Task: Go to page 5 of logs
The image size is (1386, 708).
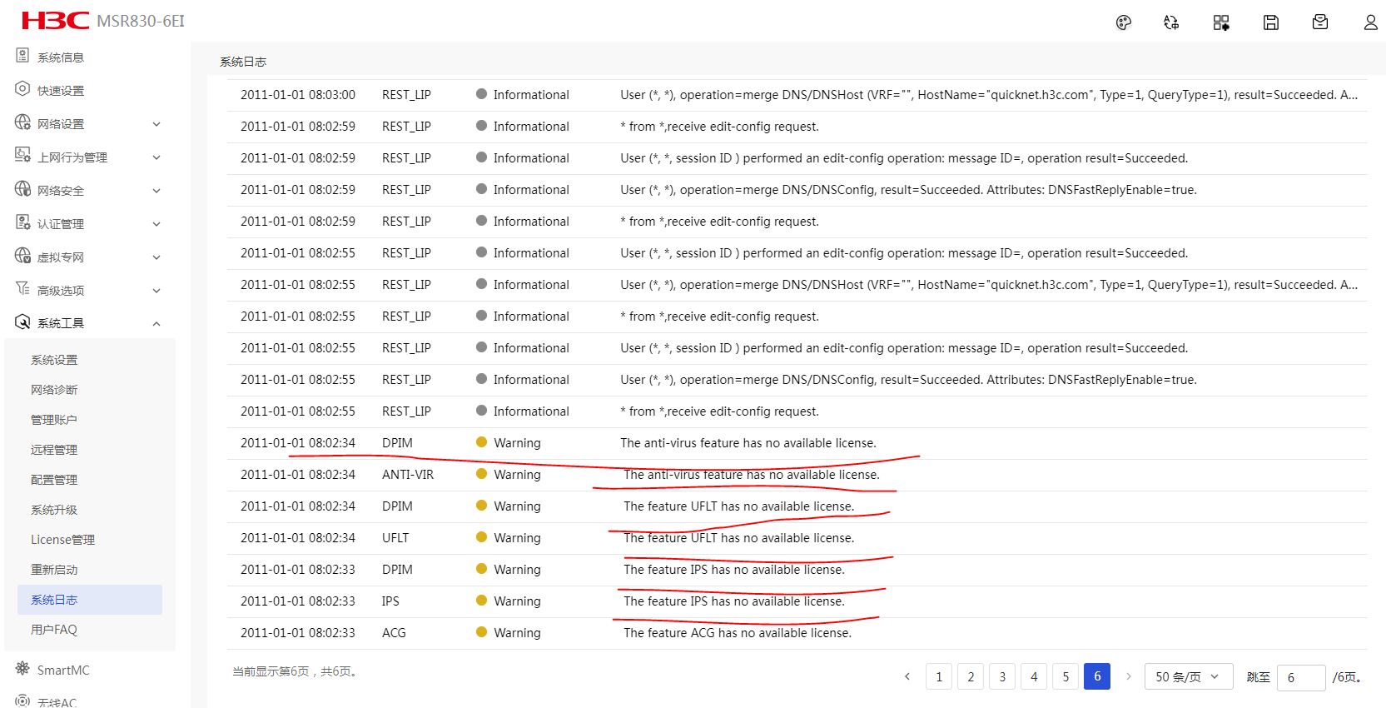Action: pyautogui.click(x=1066, y=676)
